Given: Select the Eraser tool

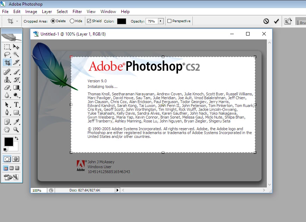Looking at the screenshot, I should [7, 88].
